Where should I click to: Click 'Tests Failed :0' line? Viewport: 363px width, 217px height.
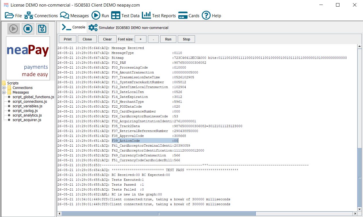coord(101,189)
